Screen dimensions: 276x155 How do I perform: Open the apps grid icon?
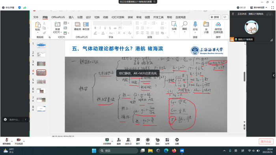coord(167,141)
